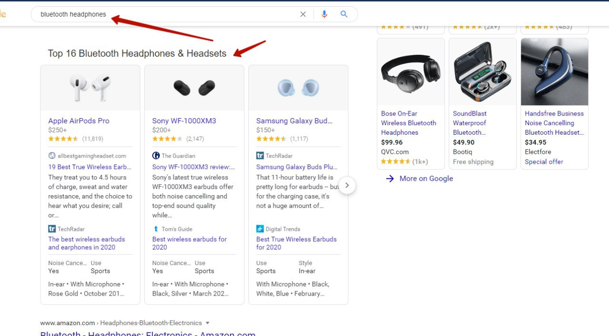Submit search with the magnifying glass icon
The image size is (609, 336).
344,14
